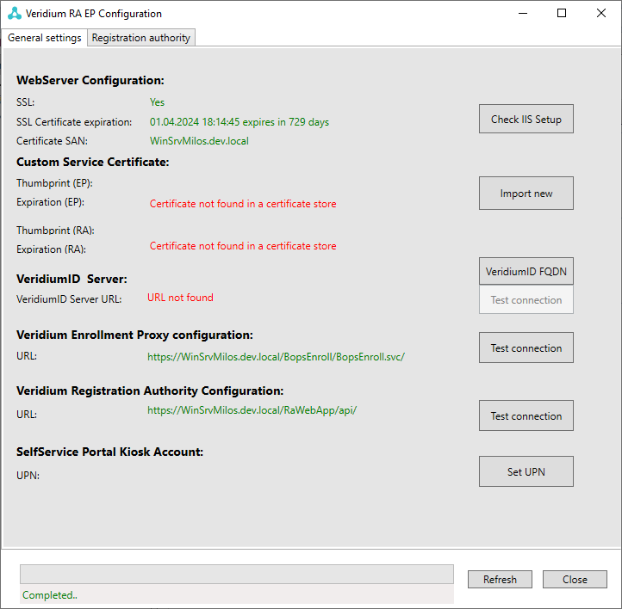
Task: Click the greyed-out VeridiumID Server Test connection button
Action: pyautogui.click(x=526, y=300)
